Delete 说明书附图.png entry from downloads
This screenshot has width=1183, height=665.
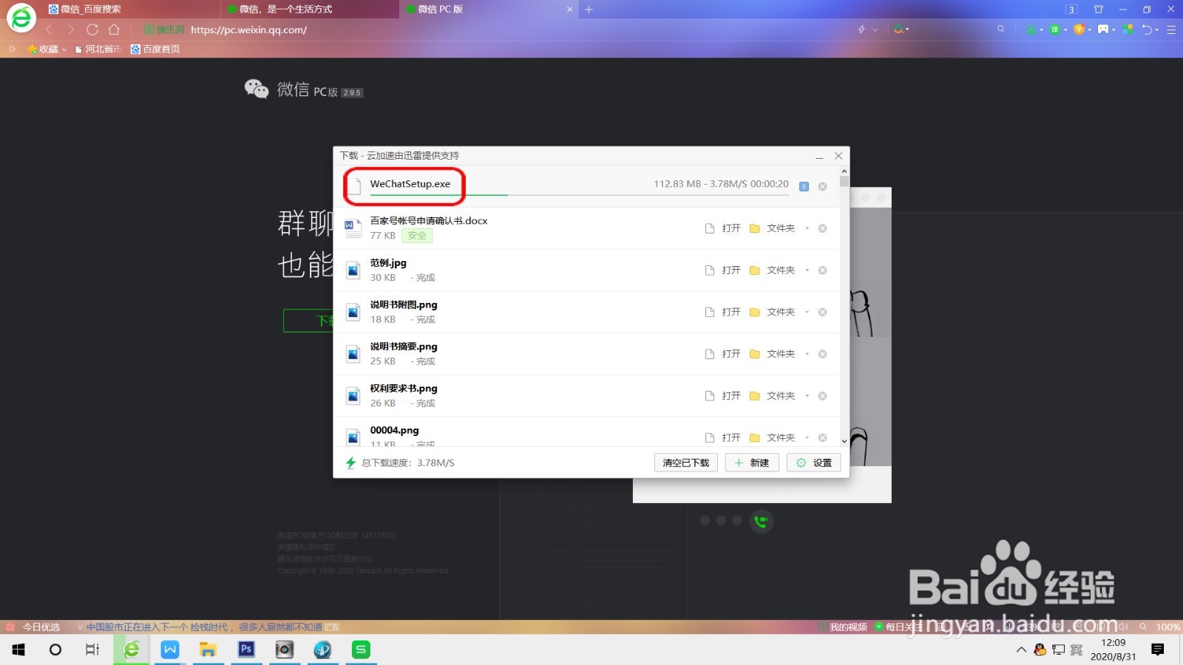pos(822,312)
